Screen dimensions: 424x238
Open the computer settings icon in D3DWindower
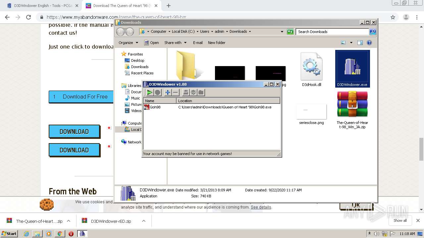click(x=185, y=93)
